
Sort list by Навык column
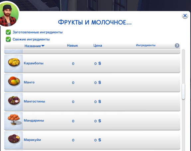(72, 46)
